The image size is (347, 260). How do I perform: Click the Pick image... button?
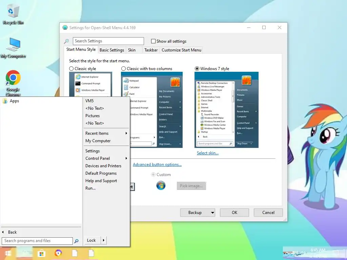tap(191, 186)
